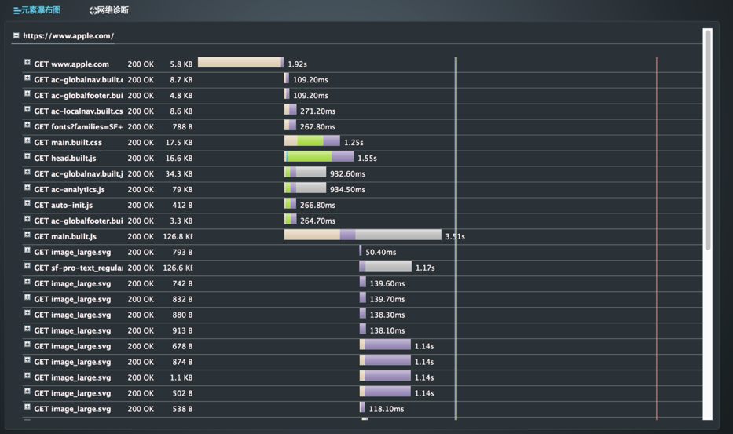Click 200 OK status for www.apple.com
The height and width of the screenshot is (434, 733).
pyautogui.click(x=141, y=64)
